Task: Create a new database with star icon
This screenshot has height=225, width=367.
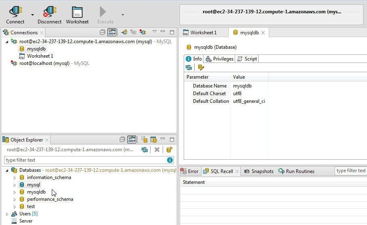Action: point(169,150)
